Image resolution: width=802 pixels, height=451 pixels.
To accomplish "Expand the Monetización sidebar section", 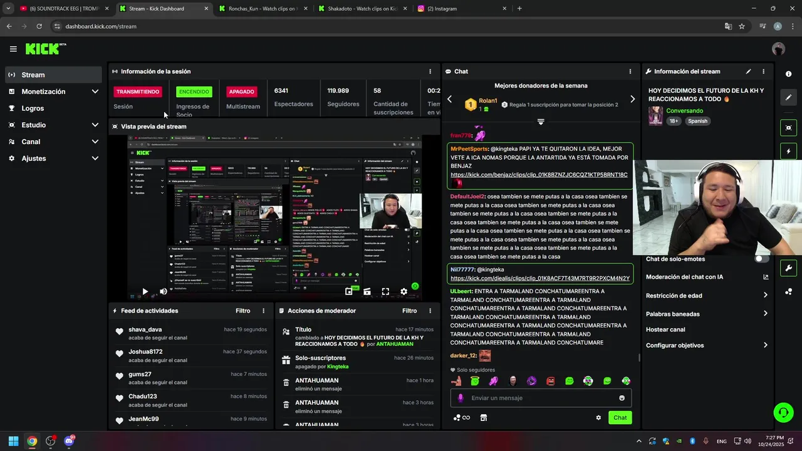I will 53,91.
